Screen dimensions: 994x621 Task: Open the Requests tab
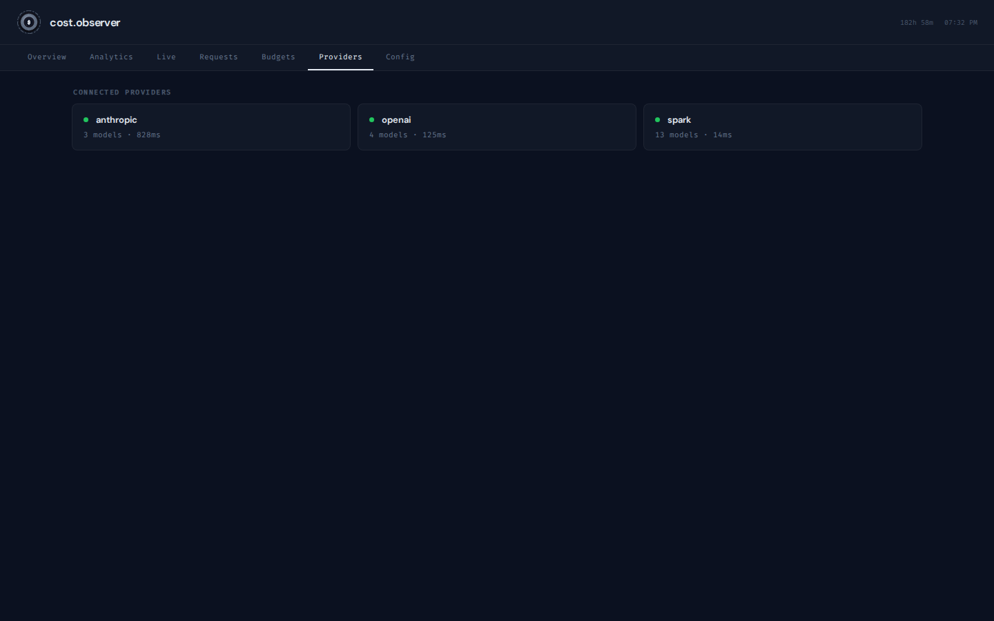coord(219,57)
